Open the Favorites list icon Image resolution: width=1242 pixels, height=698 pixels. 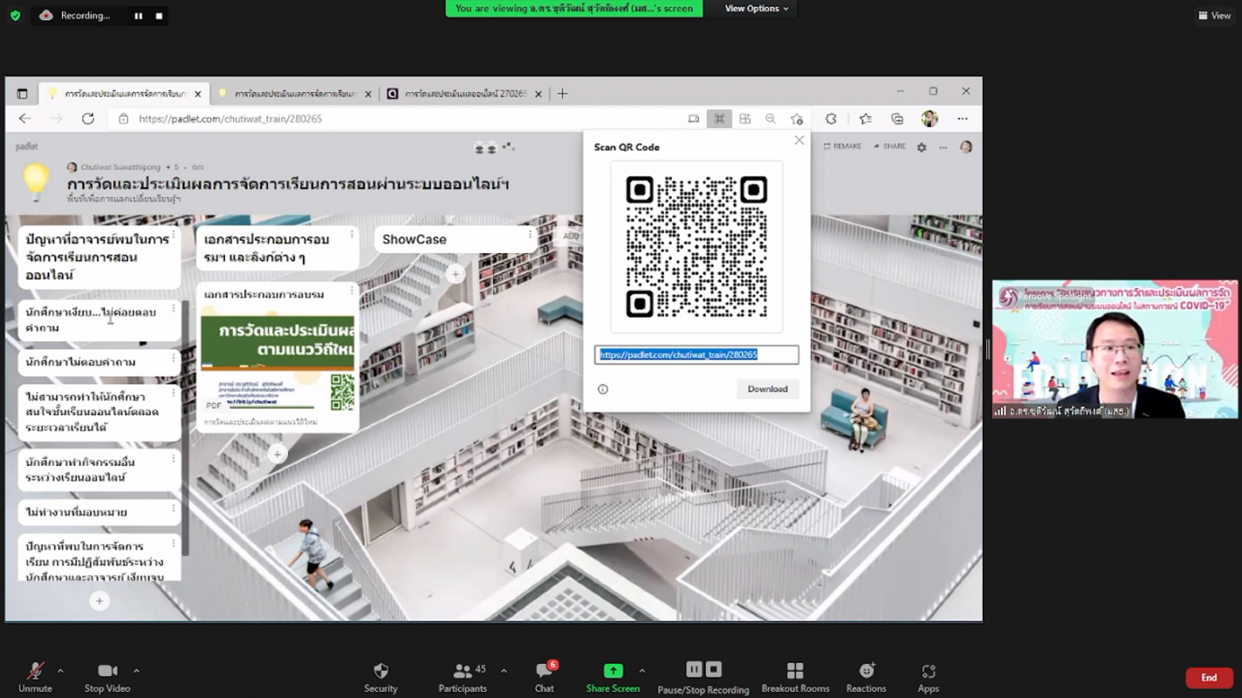coord(865,119)
